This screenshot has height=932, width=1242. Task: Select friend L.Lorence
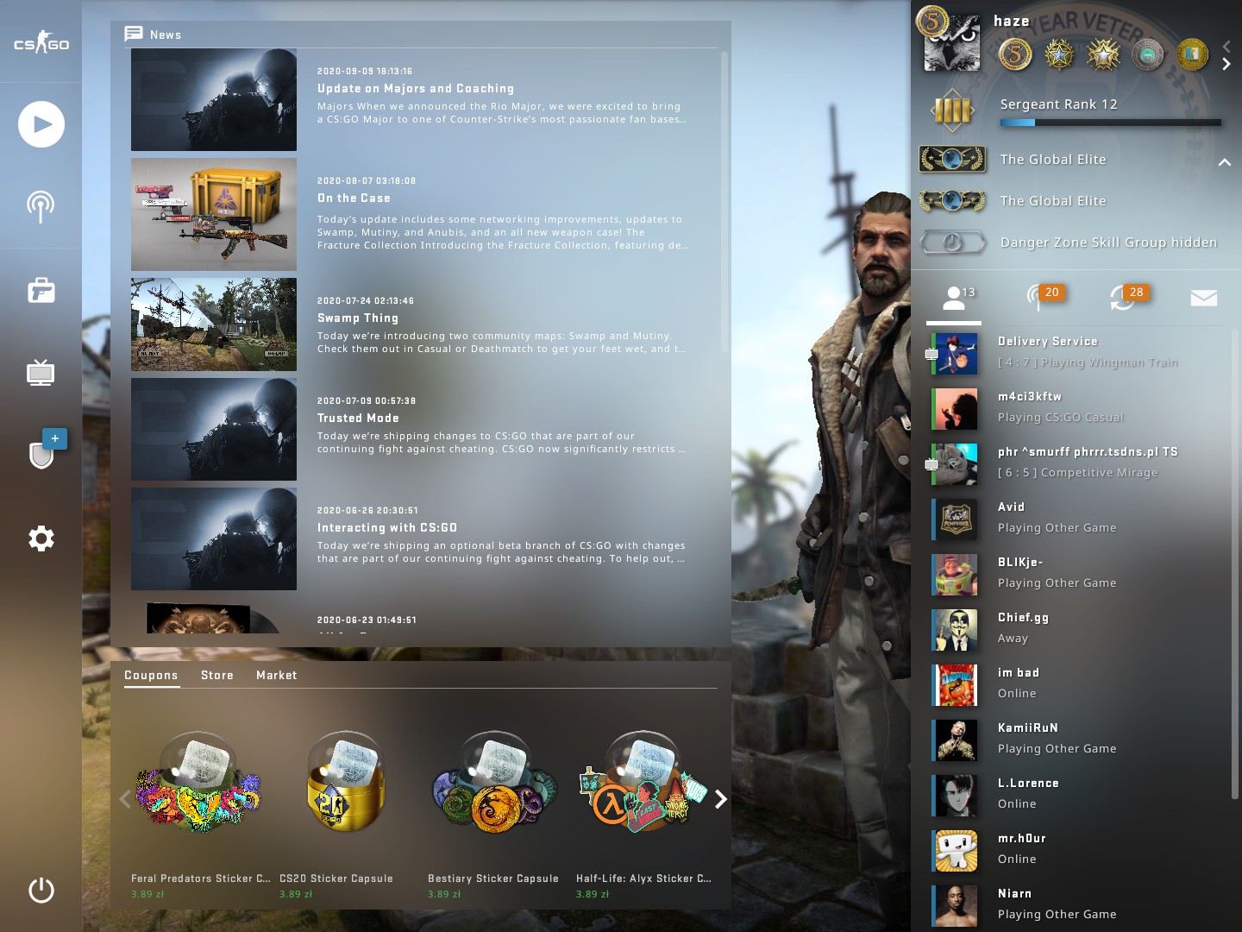[1078, 795]
